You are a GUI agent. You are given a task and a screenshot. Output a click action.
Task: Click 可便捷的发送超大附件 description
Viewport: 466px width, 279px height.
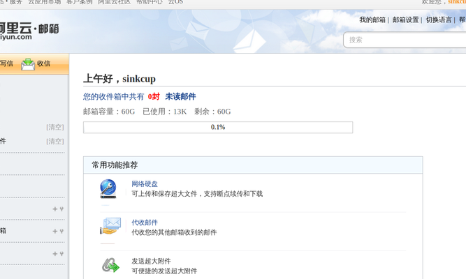coord(164,271)
